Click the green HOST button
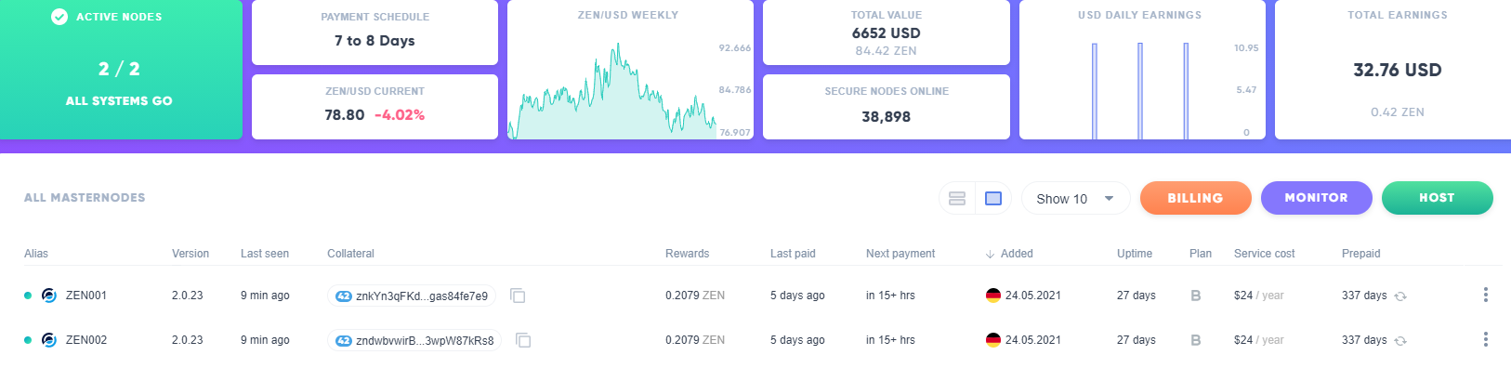The height and width of the screenshot is (368, 1511). 1437,198
